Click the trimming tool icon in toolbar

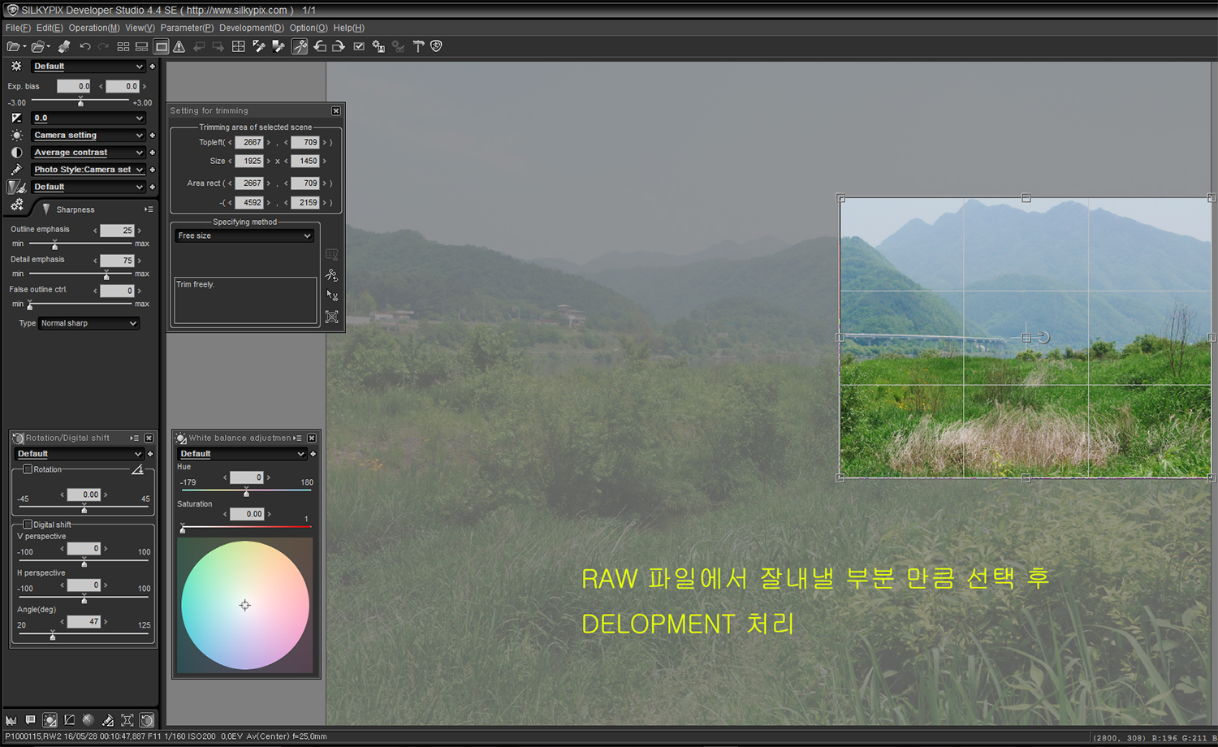[300, 47]
